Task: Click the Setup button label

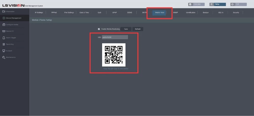Action: coord(217,4)
